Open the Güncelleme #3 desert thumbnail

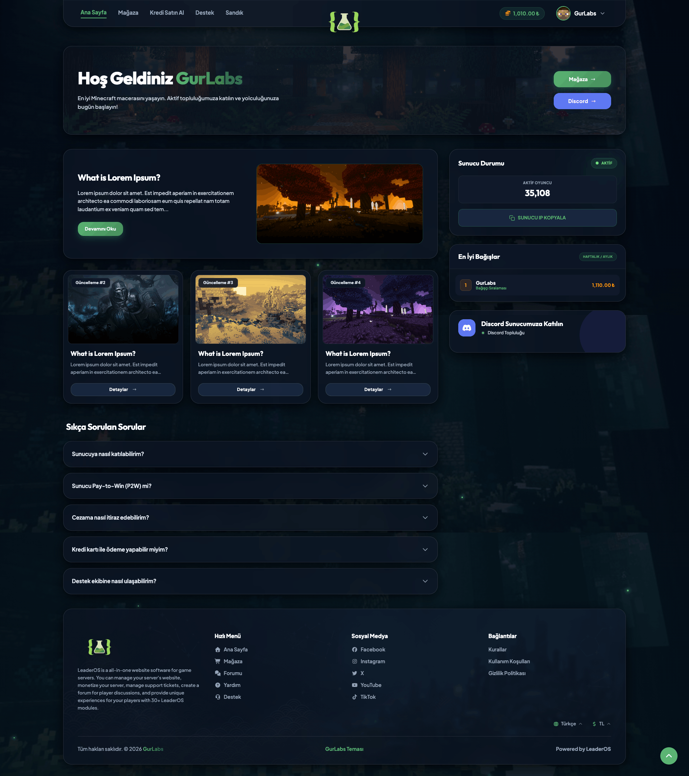pos(250,310)
